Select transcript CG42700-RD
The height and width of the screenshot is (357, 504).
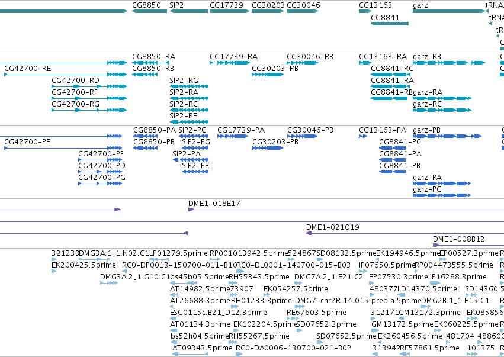coord(89,86)
